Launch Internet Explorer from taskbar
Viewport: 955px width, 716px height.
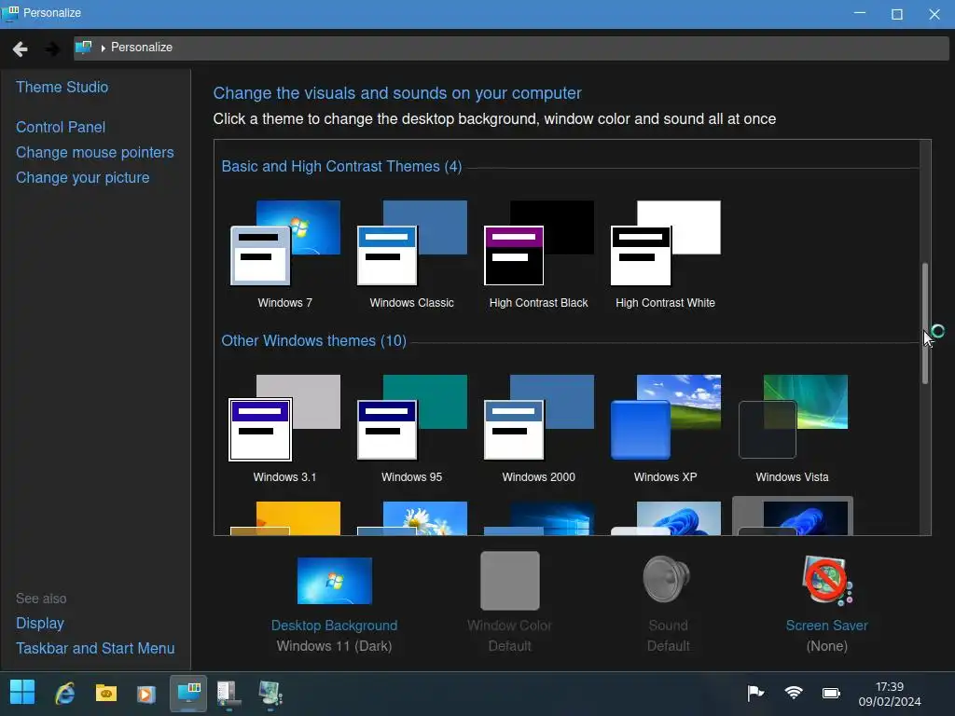click(64, 694)
